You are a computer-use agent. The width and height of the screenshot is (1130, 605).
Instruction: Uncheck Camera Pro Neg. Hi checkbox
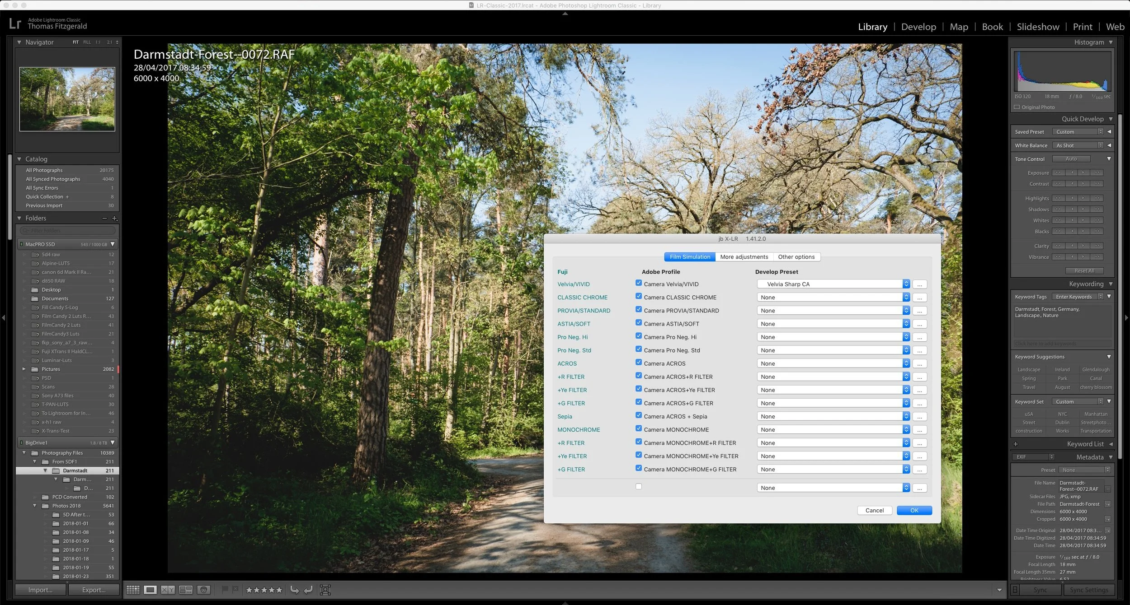pyautogui.click(x=639, y=336)
